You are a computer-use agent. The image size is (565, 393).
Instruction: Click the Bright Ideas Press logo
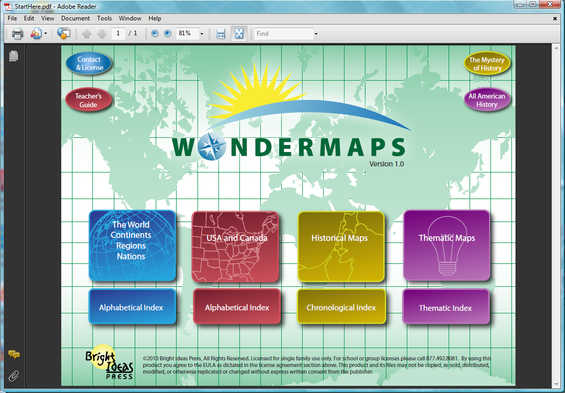pyautogui.click(x=109, y=362)
